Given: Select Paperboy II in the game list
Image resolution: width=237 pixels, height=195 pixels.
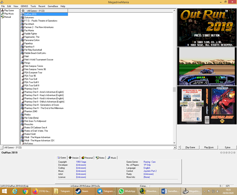Looking at the screenshot, I should point(29,47).
